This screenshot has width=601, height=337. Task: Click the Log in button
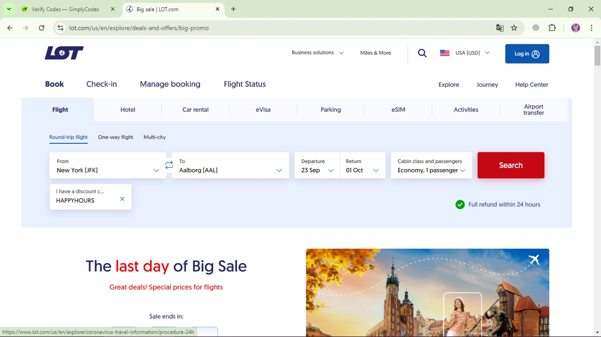527,54
